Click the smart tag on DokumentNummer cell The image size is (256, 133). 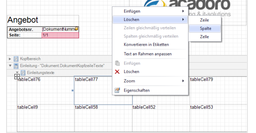(77, 29)
